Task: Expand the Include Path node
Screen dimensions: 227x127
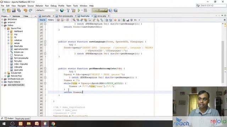Action: point(5,73)
